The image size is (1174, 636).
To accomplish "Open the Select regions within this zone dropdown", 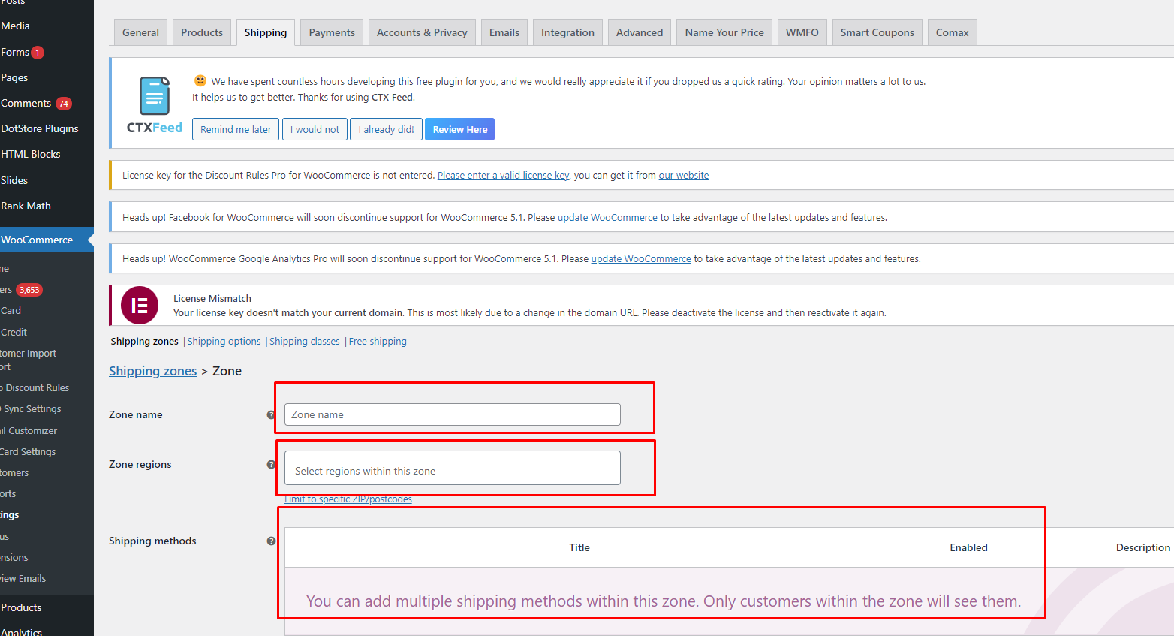I will 452,470.
